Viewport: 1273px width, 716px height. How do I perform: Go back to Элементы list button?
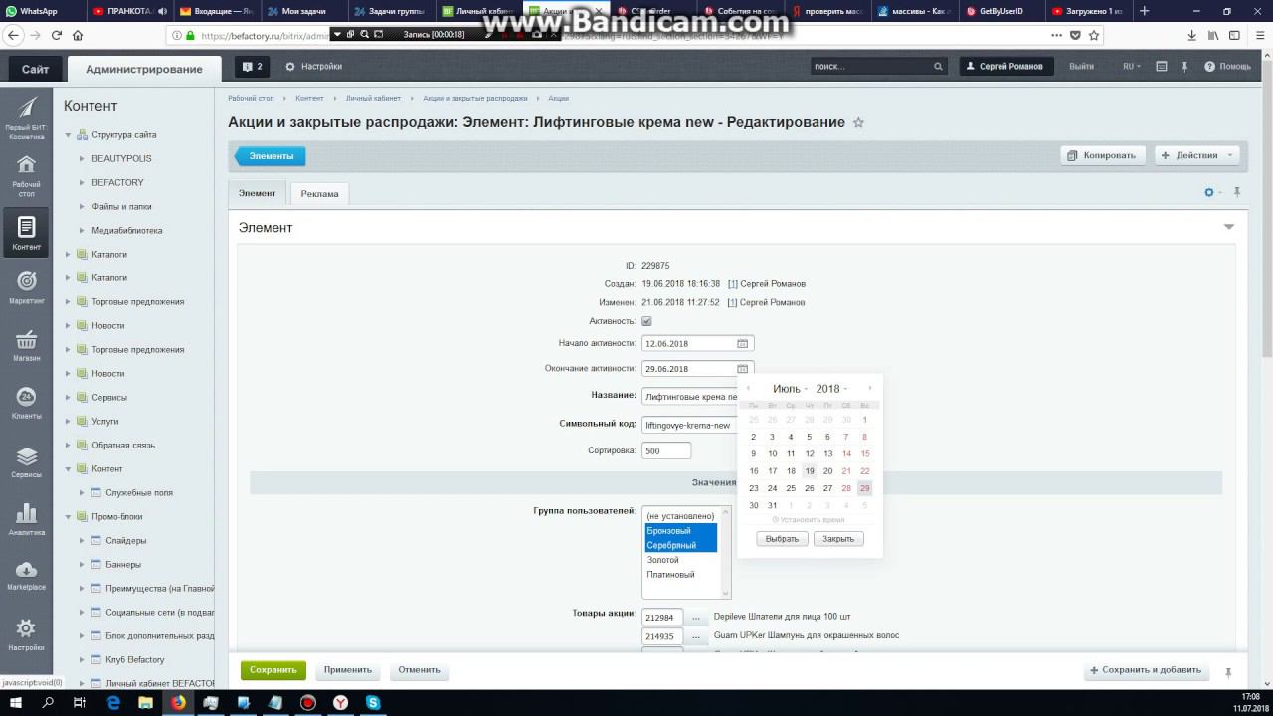(271, 156)
